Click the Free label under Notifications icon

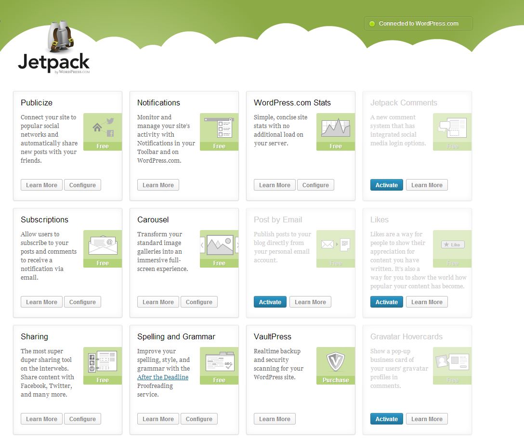click(219, 146)
